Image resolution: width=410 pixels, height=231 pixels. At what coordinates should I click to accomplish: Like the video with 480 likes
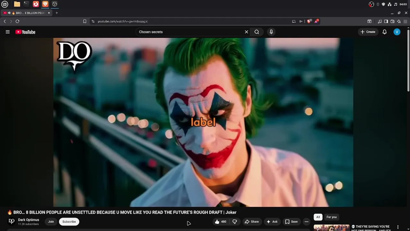221,222
